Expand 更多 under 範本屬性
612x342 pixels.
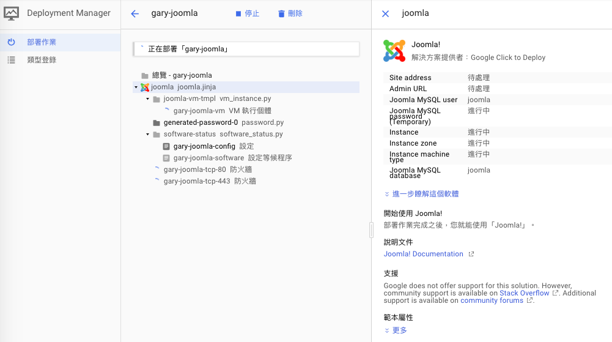point(396,330)
